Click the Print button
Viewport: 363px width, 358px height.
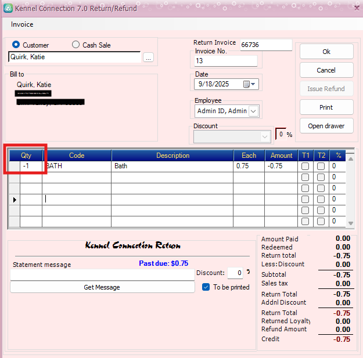[x=326, y=107]
